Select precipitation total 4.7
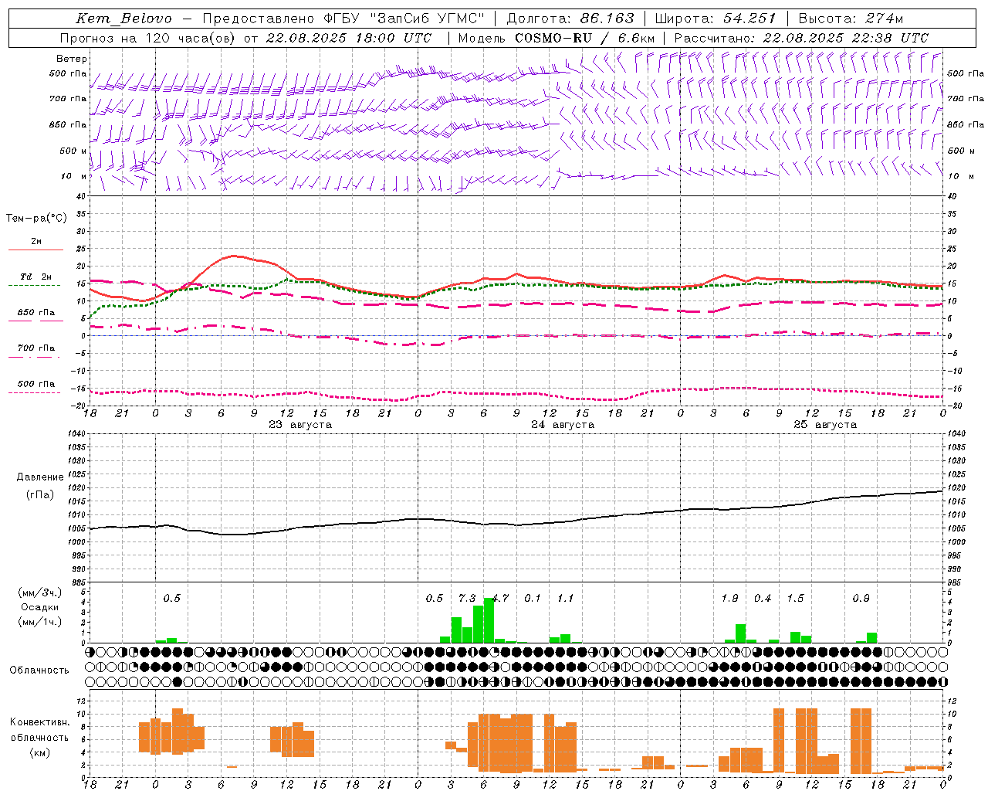Screen dimensions: 988x791 click(x=500, y=598)
